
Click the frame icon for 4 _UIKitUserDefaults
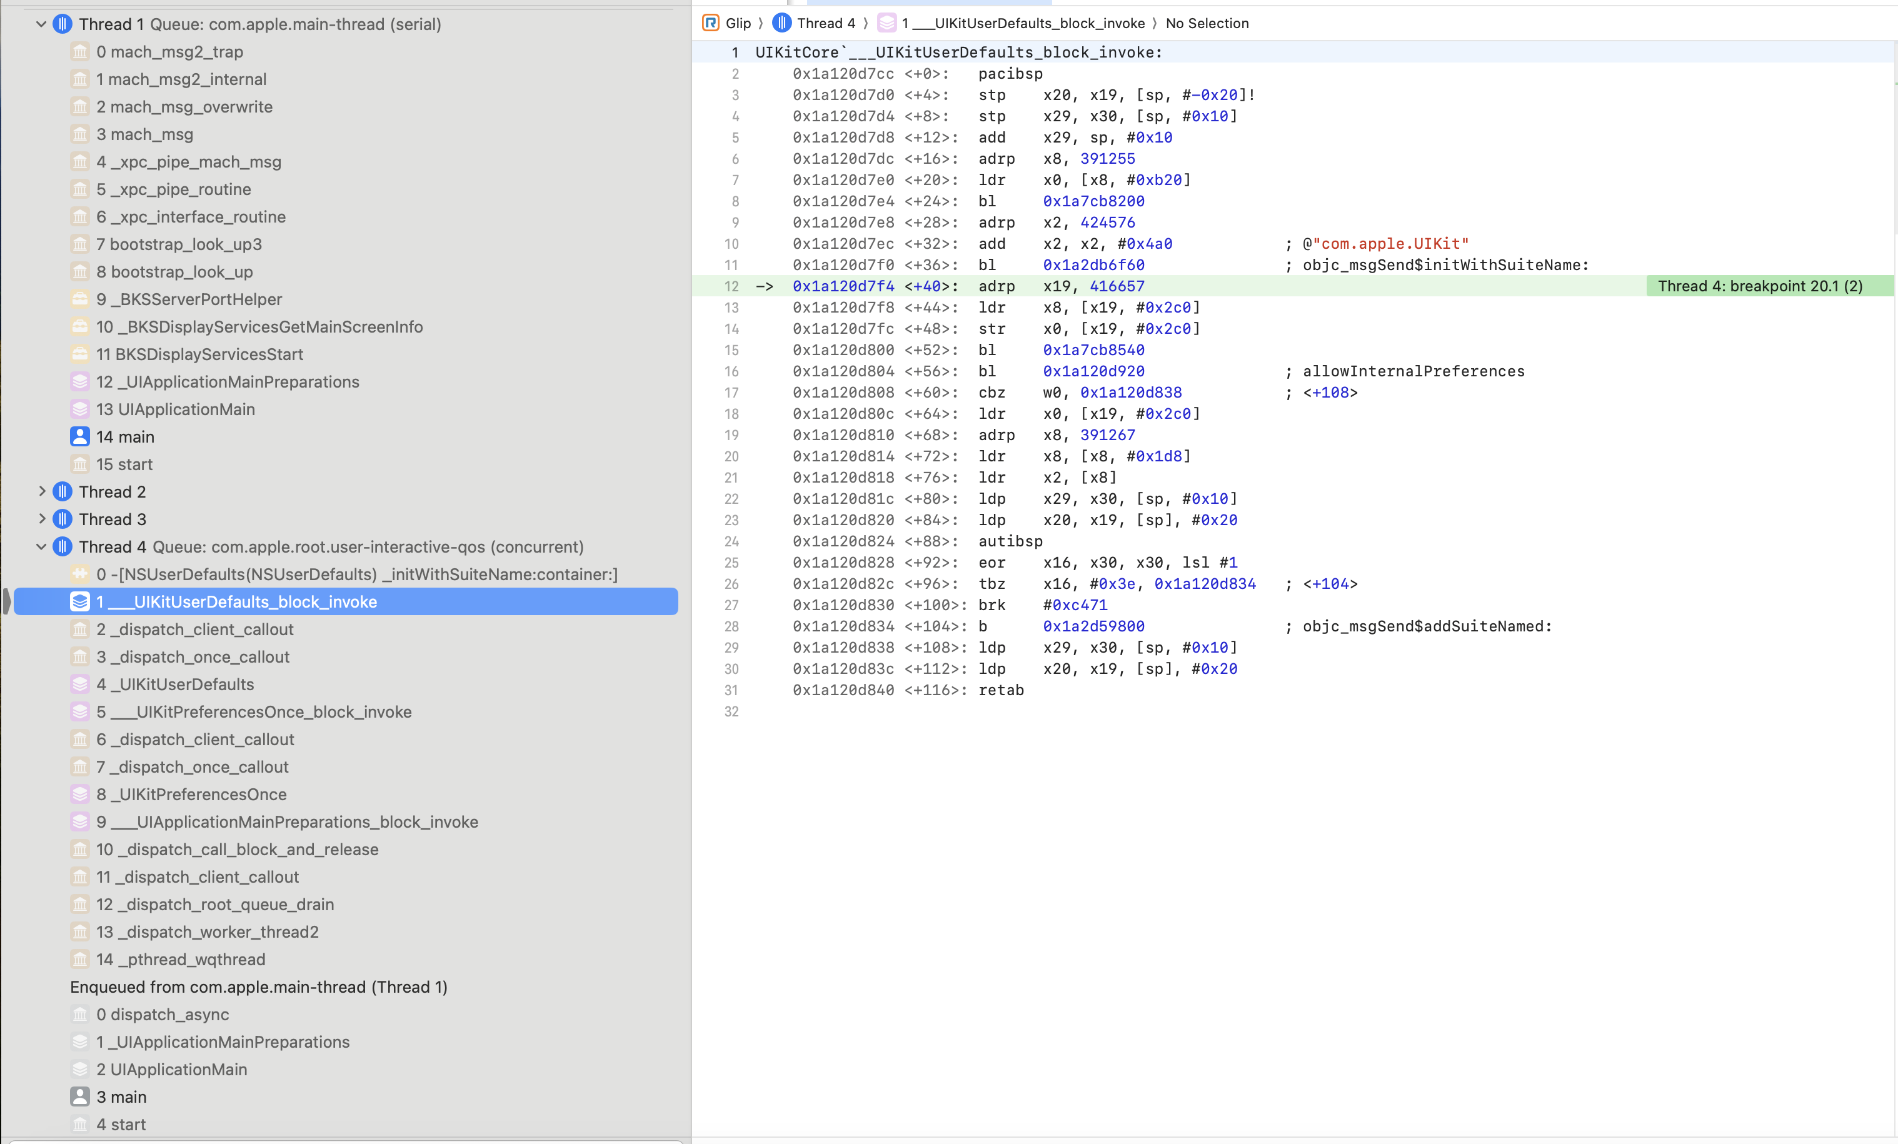point(79,684)
